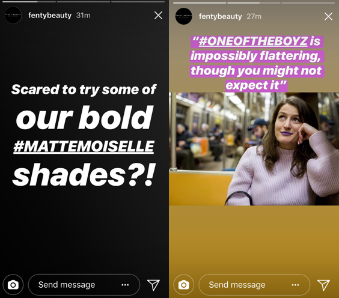Screen dimensions: 339x298
Task: Close the right 27m story
Action: click(328, 16)
